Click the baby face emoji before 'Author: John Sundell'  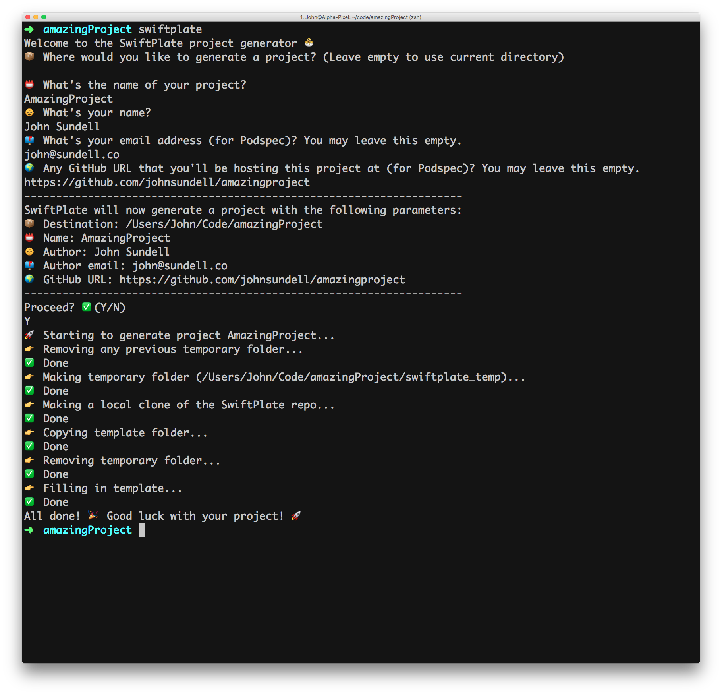29,251
